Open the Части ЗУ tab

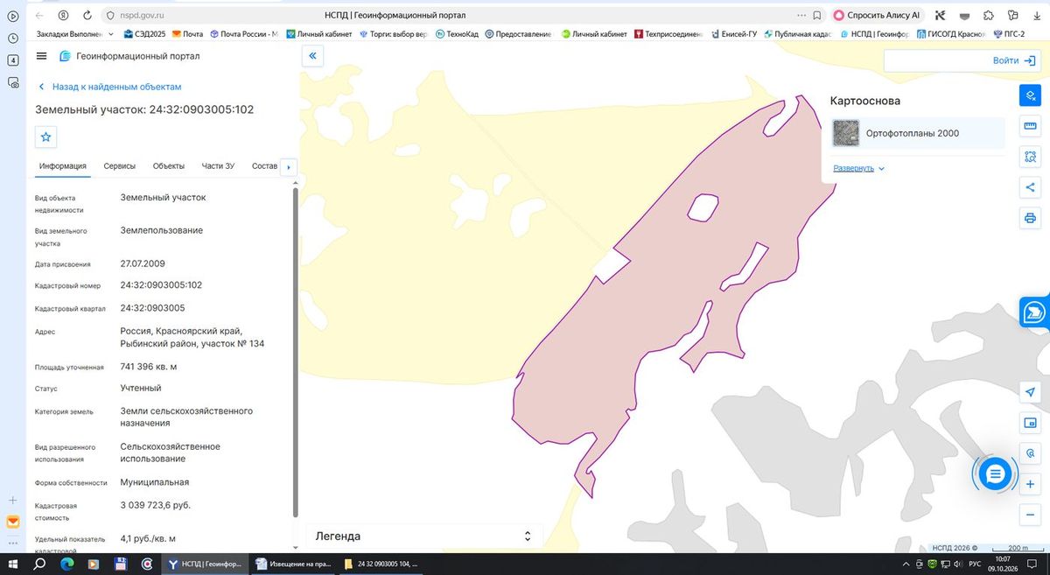(218, 166)
